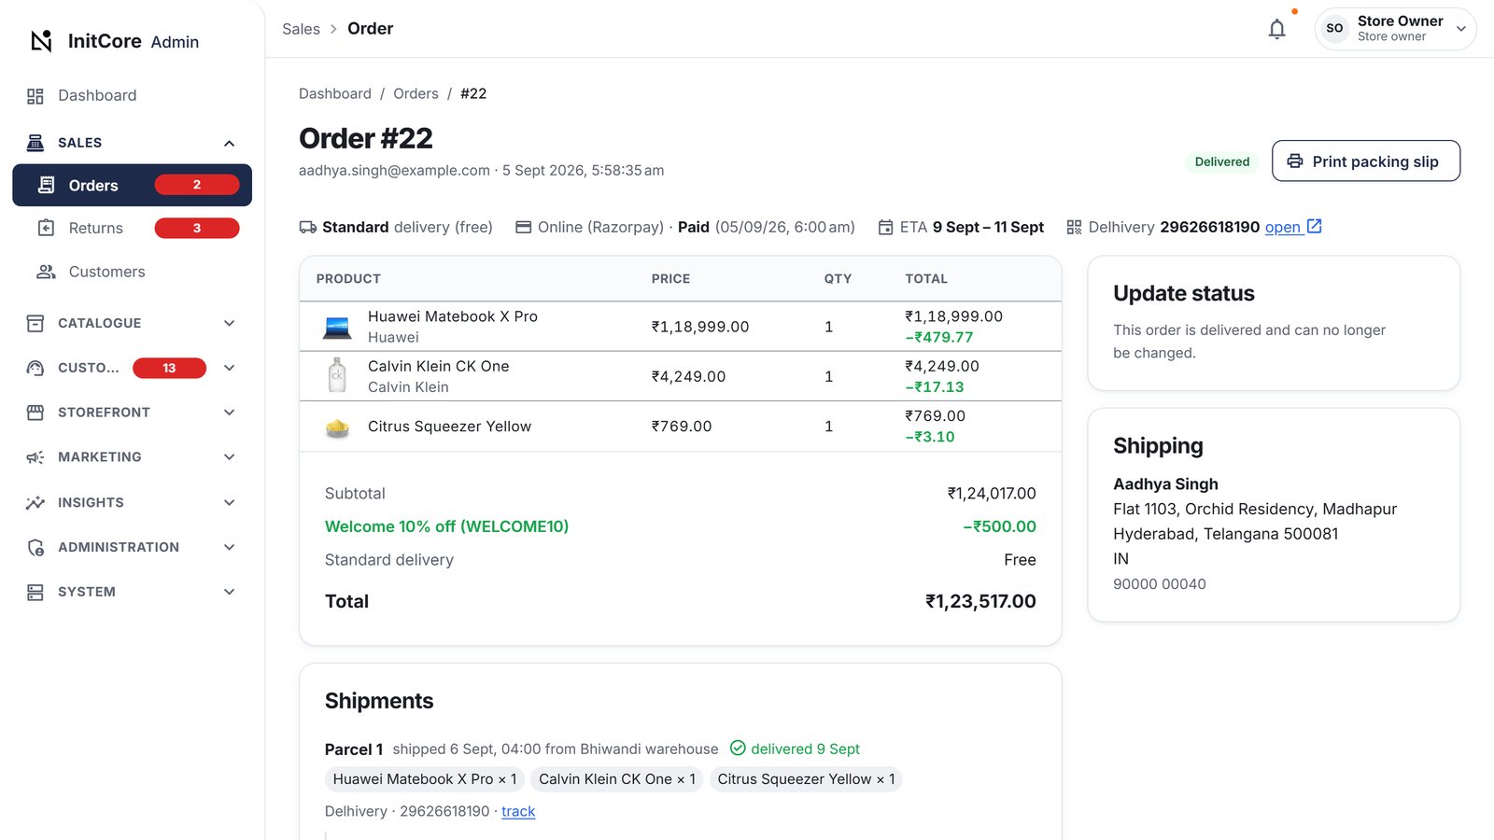Go to Returns in the sidebar
The height and width of the screenshot is (840, 1494).
tap(132, 228)
